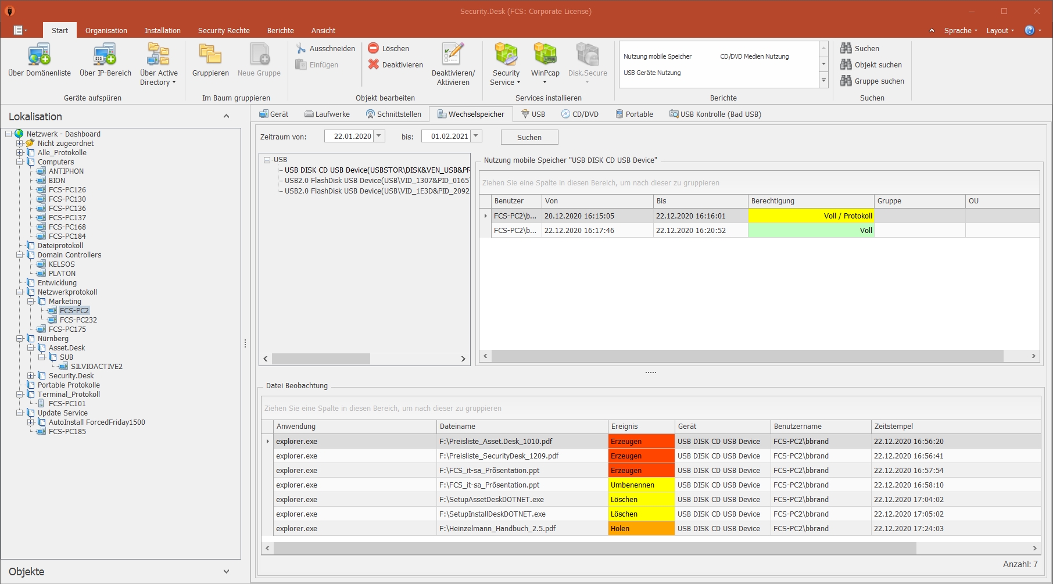Switch to the Berichte ribbon tab
The height and width of the screenshot is (584, 1053).
pyautogui.click(x=280, y=31)
